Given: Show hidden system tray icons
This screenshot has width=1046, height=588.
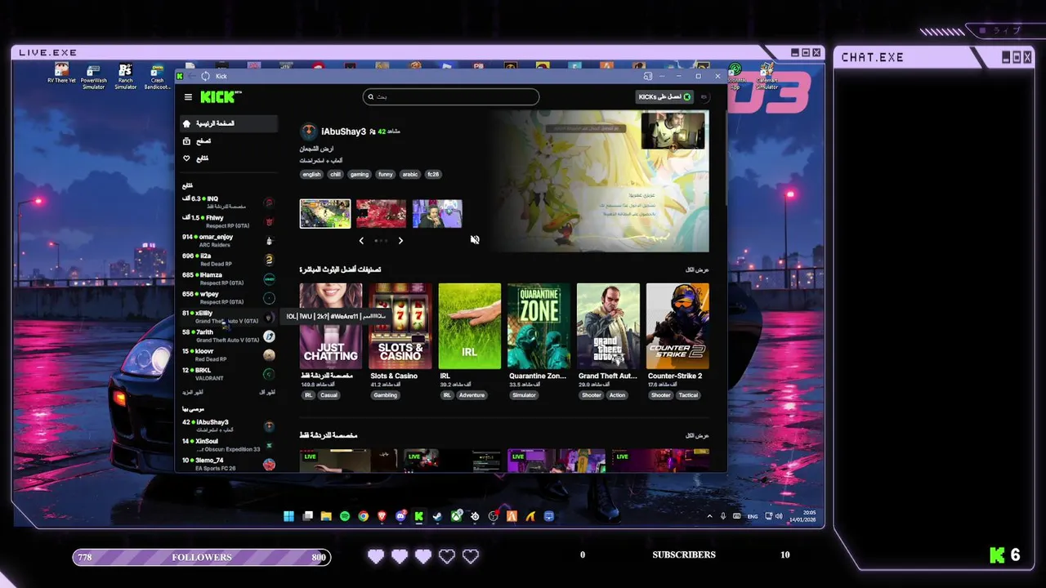Looking at the screenshot, I should click(x=709, y=516).
